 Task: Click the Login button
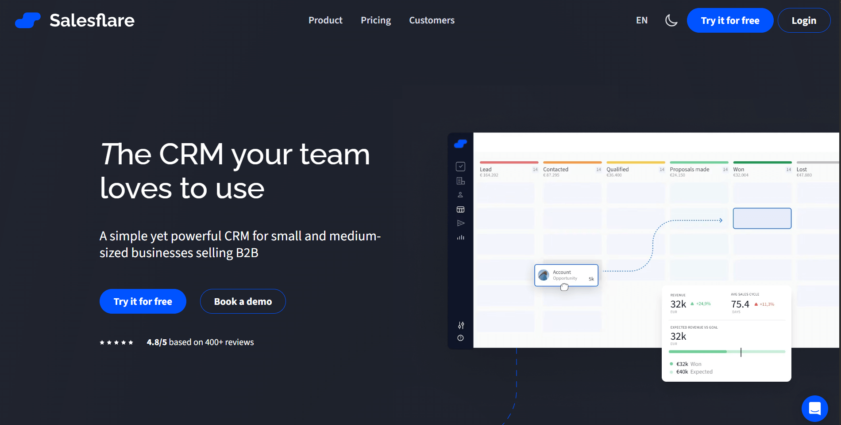point(804,20)
